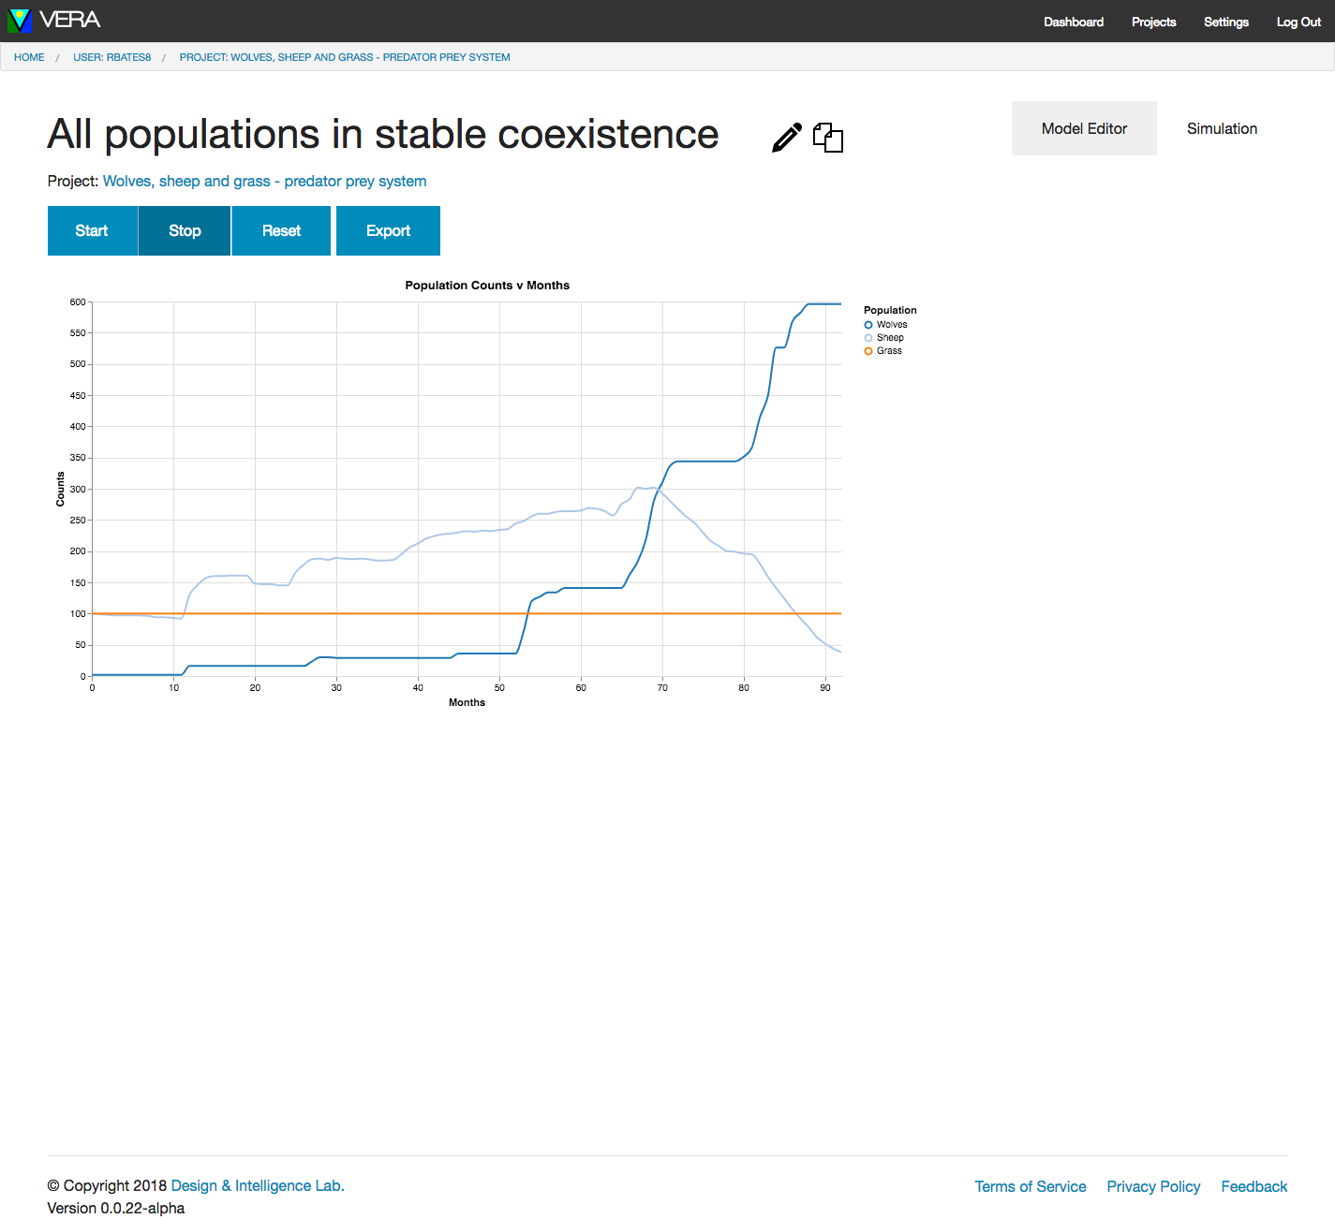The height and width of the screenshot is (1219, 1335).
Task: Open Dashboard from top navigation
Action: point(1074,22)
